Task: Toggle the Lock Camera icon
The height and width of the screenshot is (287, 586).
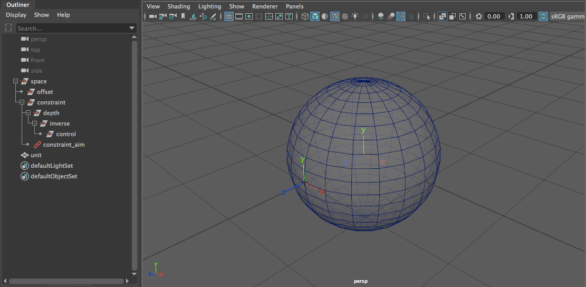Action: pos(162,16)
